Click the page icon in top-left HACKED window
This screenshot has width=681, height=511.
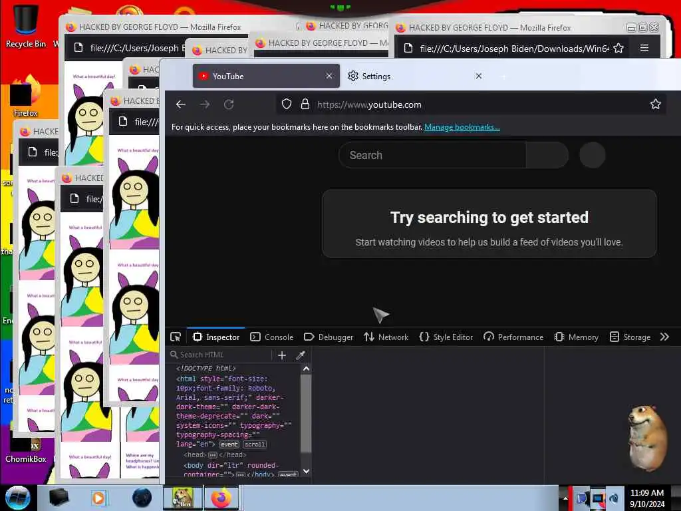(78, 47)
